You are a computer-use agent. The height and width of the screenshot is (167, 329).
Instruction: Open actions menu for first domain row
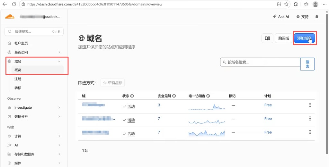click(310, 105)
